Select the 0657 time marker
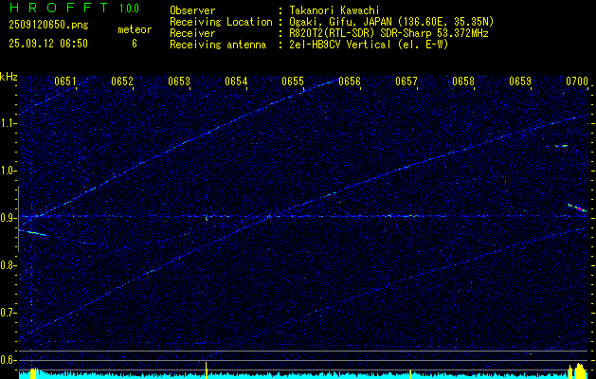Screen dimensions: 596x379 click(406, 82)
